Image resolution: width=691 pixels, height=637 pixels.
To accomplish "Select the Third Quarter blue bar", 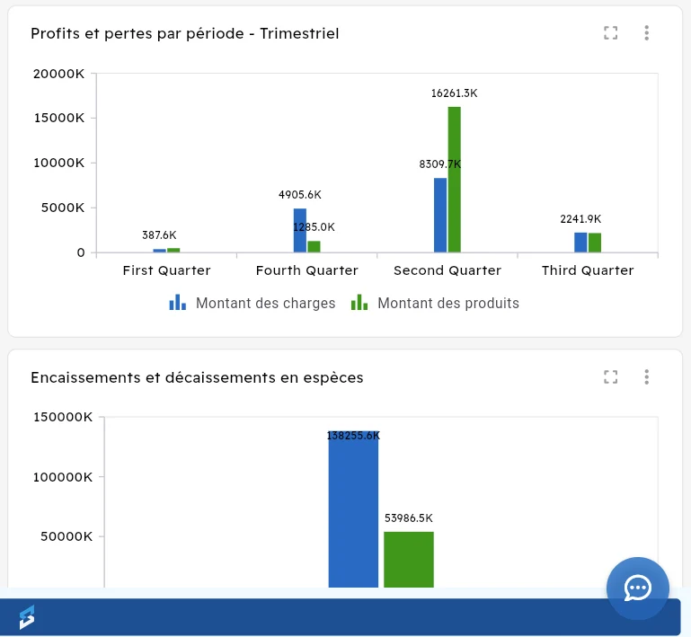I will (580, 243).
